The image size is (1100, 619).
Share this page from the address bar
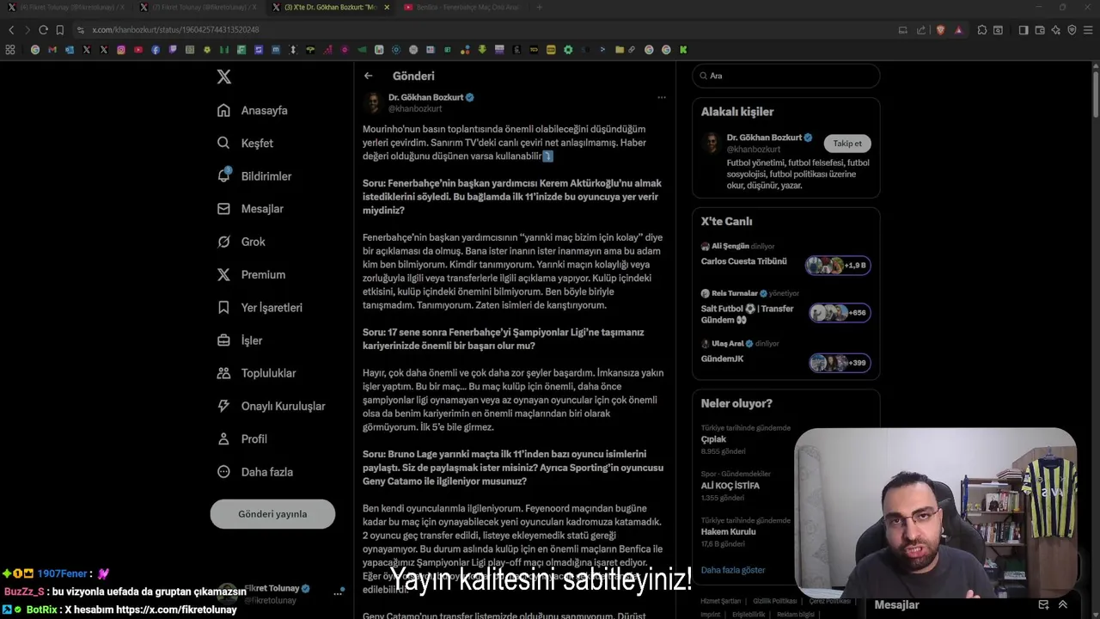[921, 29]
